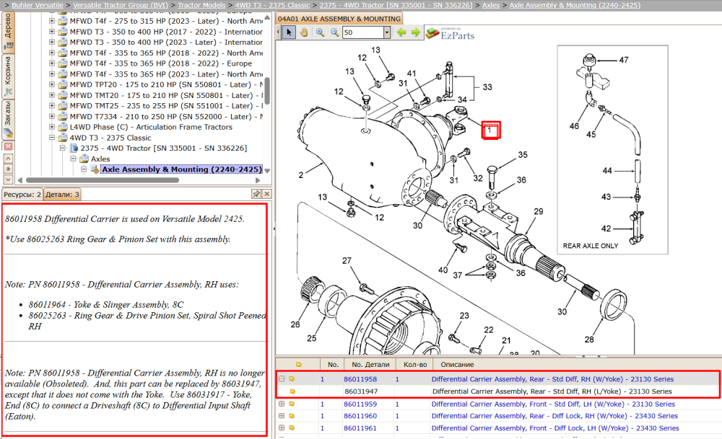Collapse the 2375 - 4WD Tractor node
The image size is (722, 439).
(63, 148)
